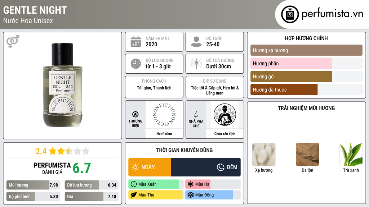The height and width of the screenshot is (207, 369).
Task: Open the Gentle Night bottle image
Action: (62, 85)
